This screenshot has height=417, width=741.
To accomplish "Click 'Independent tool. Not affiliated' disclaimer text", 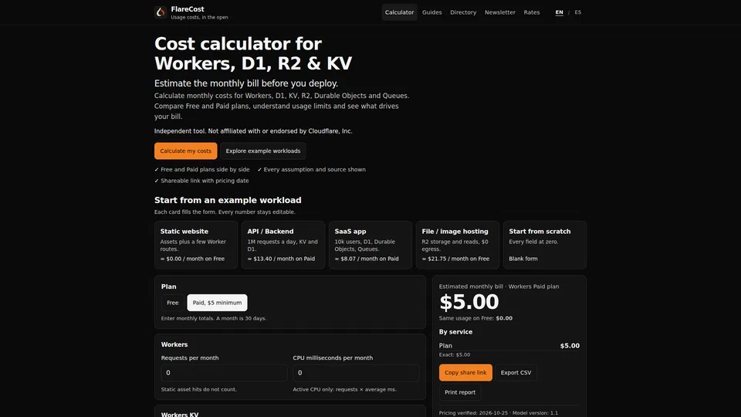I will tap(253, 131).
